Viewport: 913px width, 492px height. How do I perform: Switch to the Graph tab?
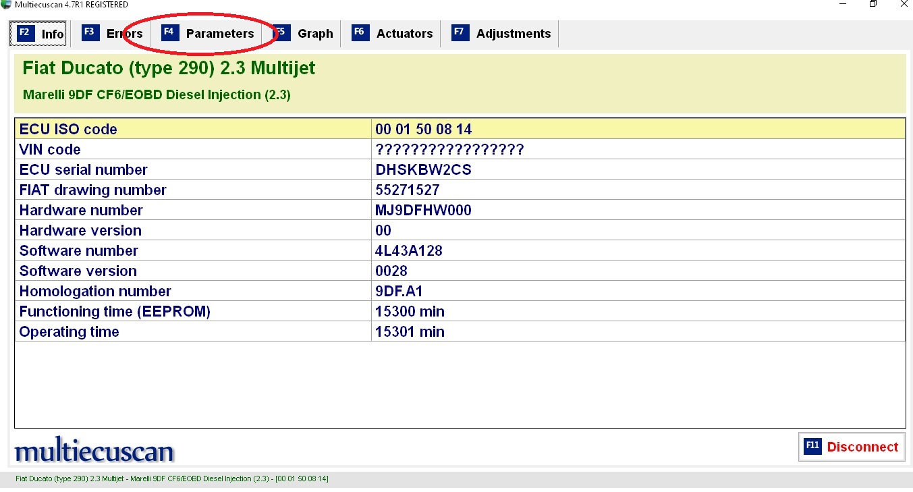(x=302, y=34)
